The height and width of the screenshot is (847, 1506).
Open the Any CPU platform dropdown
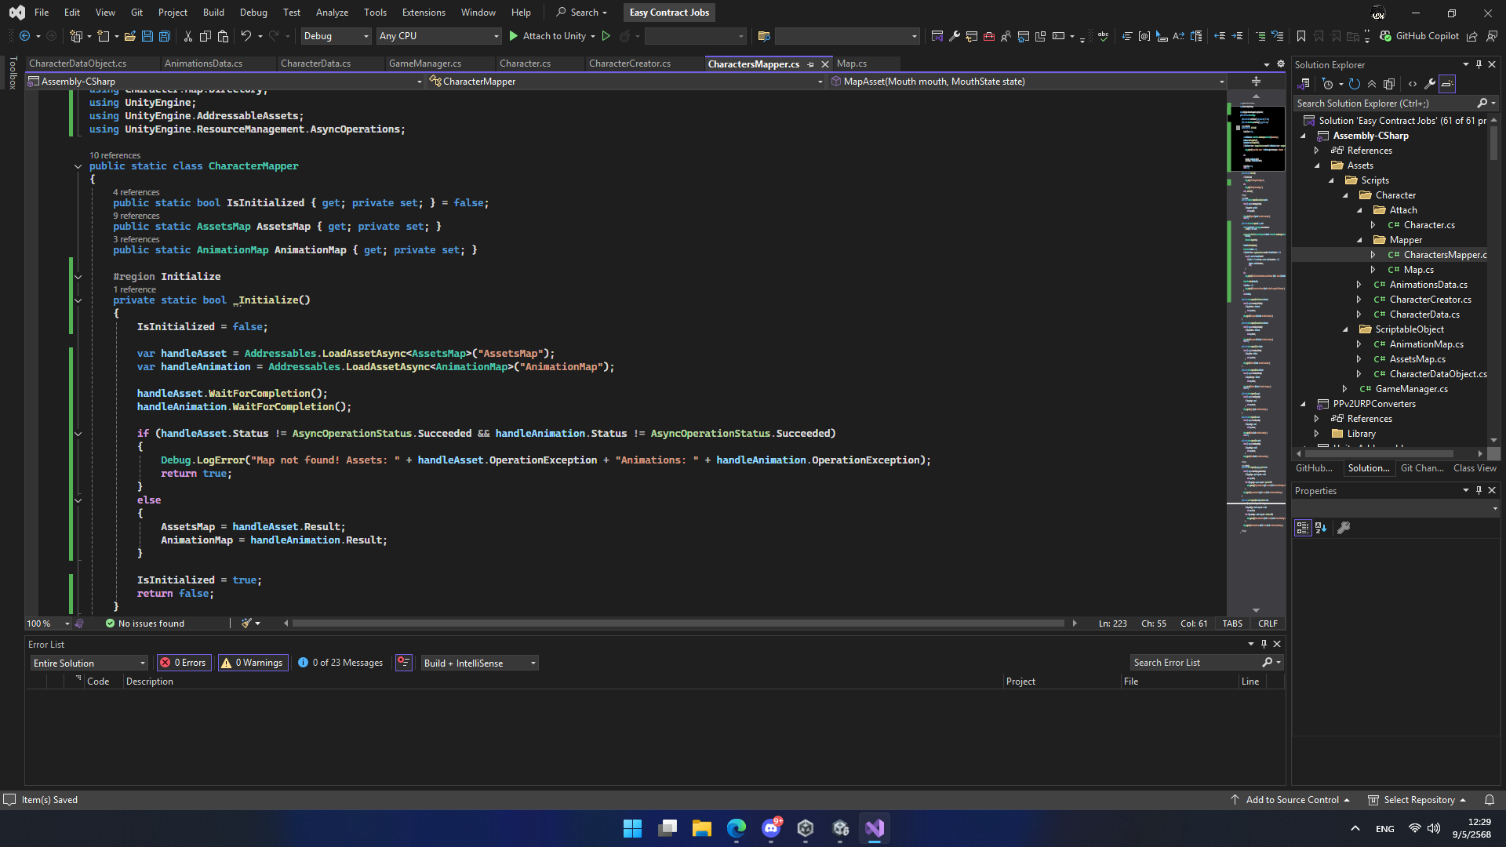pyautogui.click(x=438, y=36)
